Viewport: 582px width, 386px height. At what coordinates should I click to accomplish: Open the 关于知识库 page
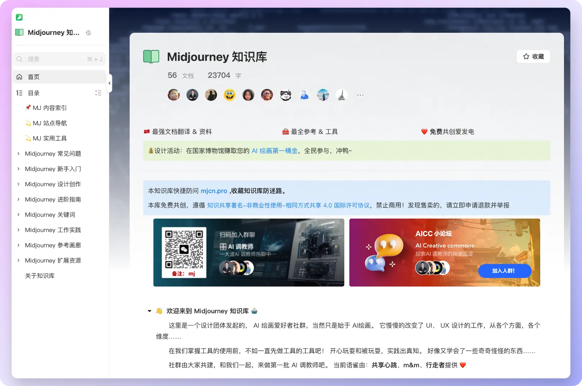(x=40, y=276)
